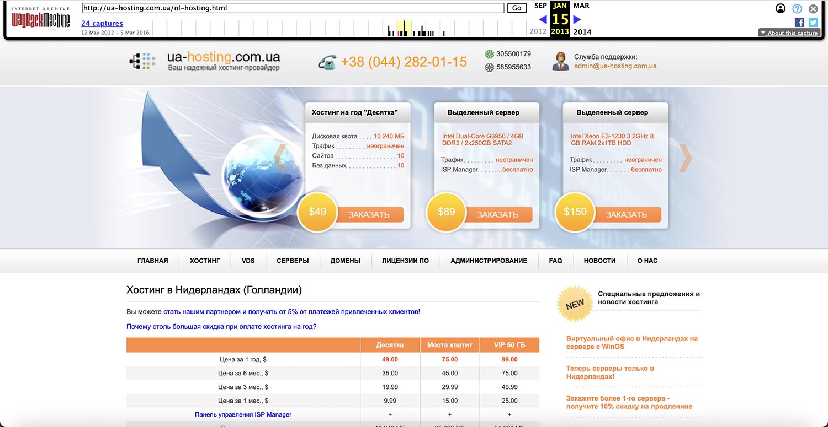Screen dimensions: 828x427
Task: Click the Intel Xeon E3-1230 server description
Action: coord(612,139)
